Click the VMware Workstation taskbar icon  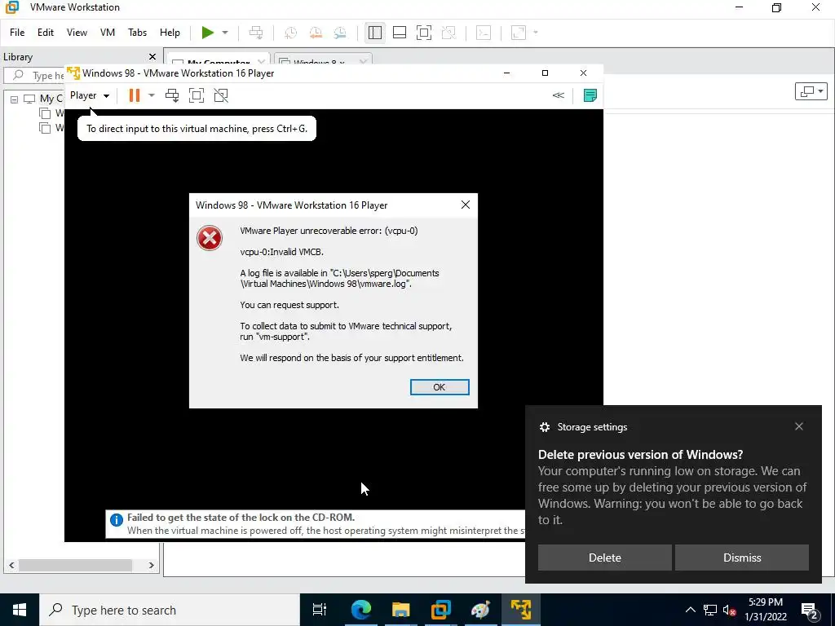point(440,610)
